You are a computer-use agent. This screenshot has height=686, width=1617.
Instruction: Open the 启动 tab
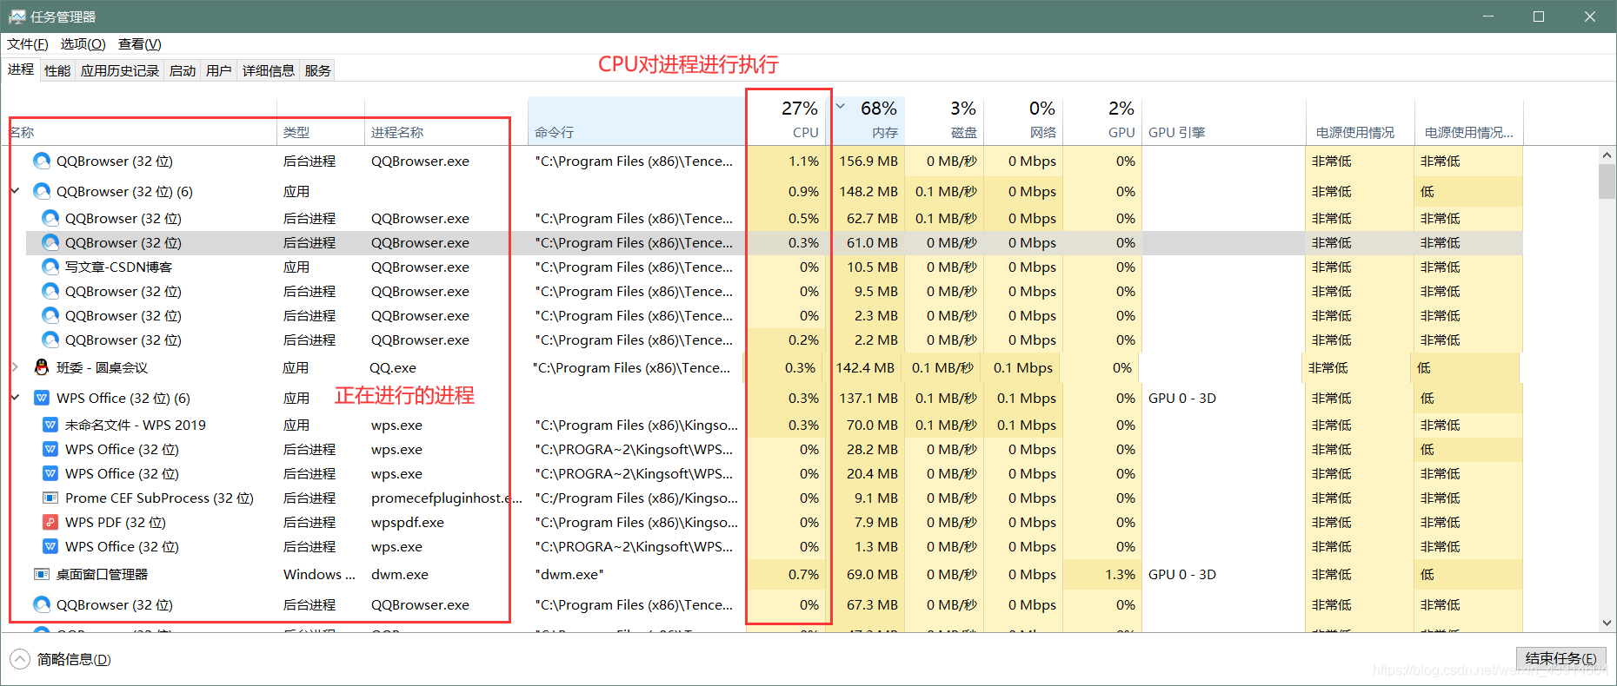(x=183, y=70)
